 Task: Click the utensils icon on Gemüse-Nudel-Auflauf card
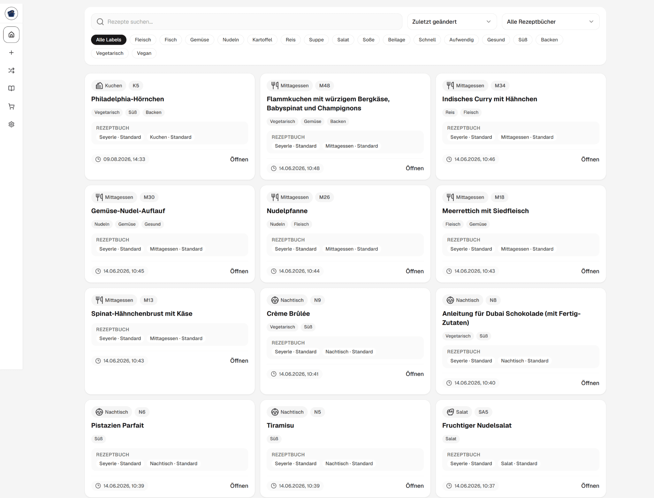(99, 197)
